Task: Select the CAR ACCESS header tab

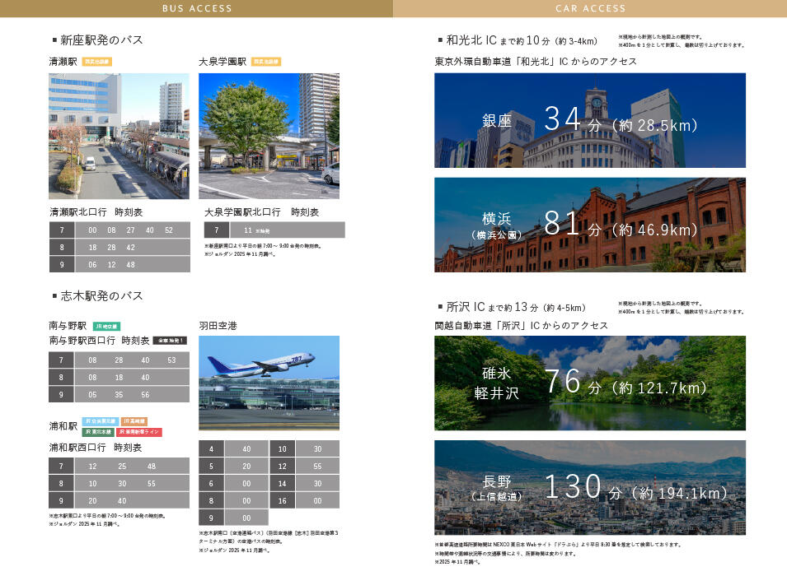Action: 590,8
